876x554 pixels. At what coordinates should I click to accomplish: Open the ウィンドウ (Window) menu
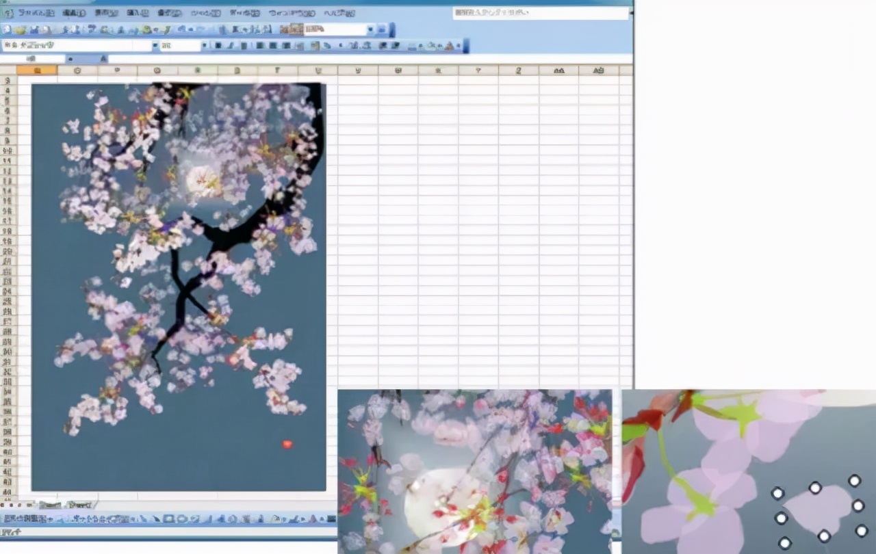point(292,13)
